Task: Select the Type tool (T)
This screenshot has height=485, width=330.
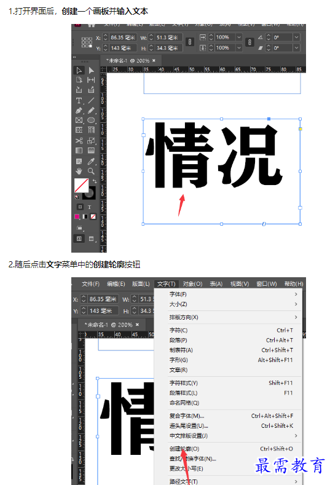Action: tap(79, 101)
